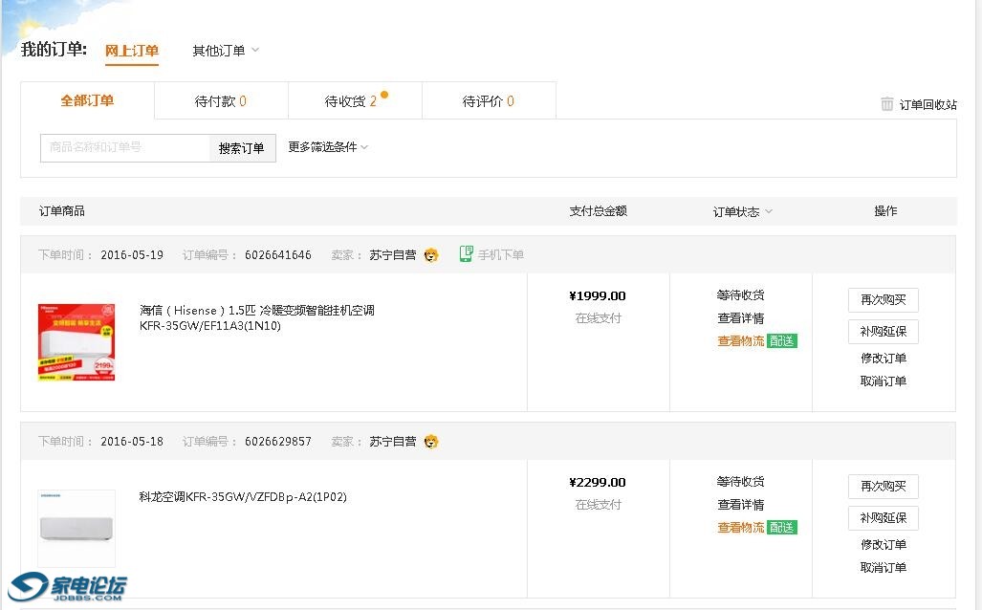
Task: Click the 家电论坛 logo watermark
Action: (x=69, y=586)
